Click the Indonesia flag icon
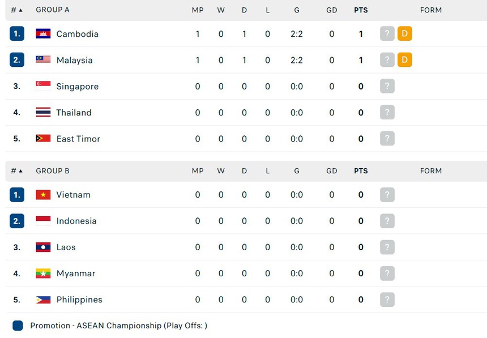The image size is (487, 338). pyautogui.click(x=43, y=221)
